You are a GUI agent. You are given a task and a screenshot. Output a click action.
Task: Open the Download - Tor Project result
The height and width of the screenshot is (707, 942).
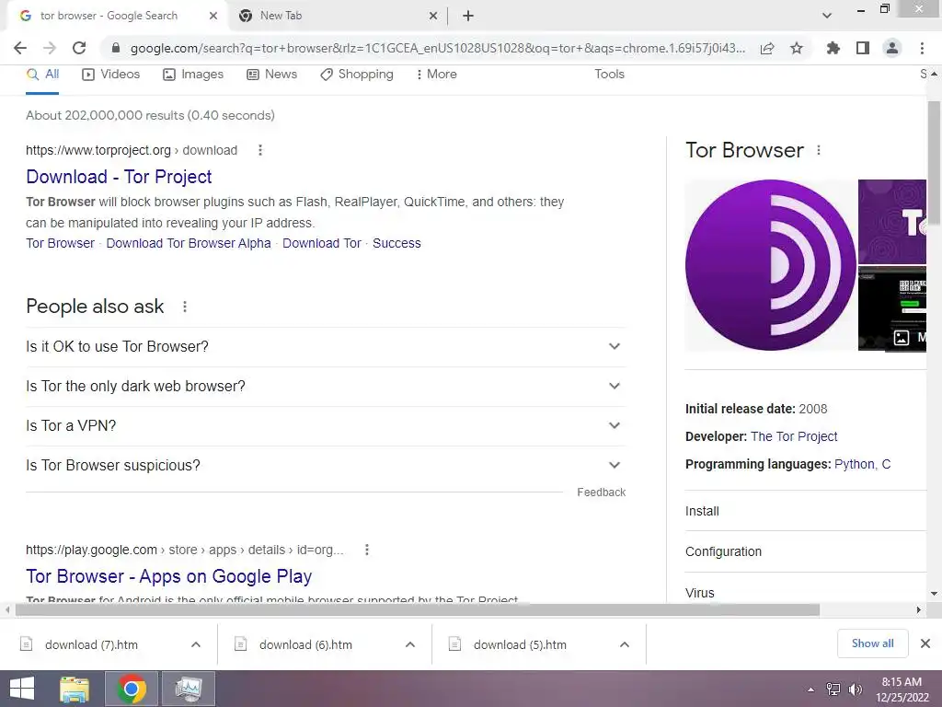[x=119, y=177]
